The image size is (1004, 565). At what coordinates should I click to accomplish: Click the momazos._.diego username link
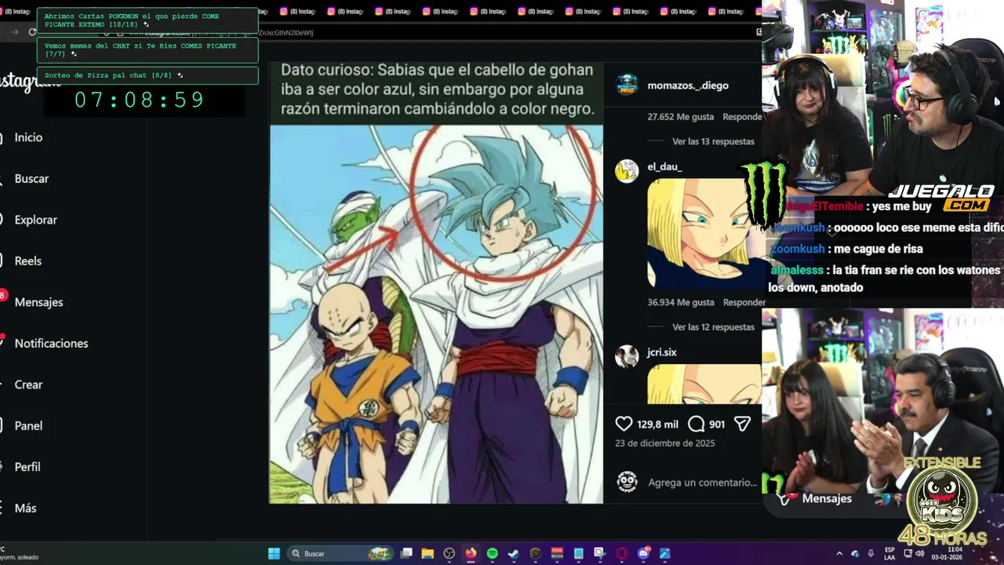pos(688,85)
